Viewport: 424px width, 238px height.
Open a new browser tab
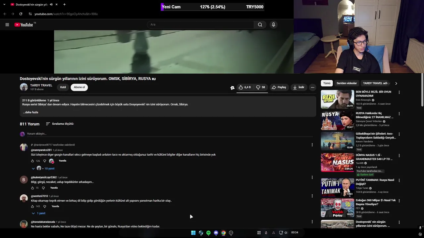point(64,4)
